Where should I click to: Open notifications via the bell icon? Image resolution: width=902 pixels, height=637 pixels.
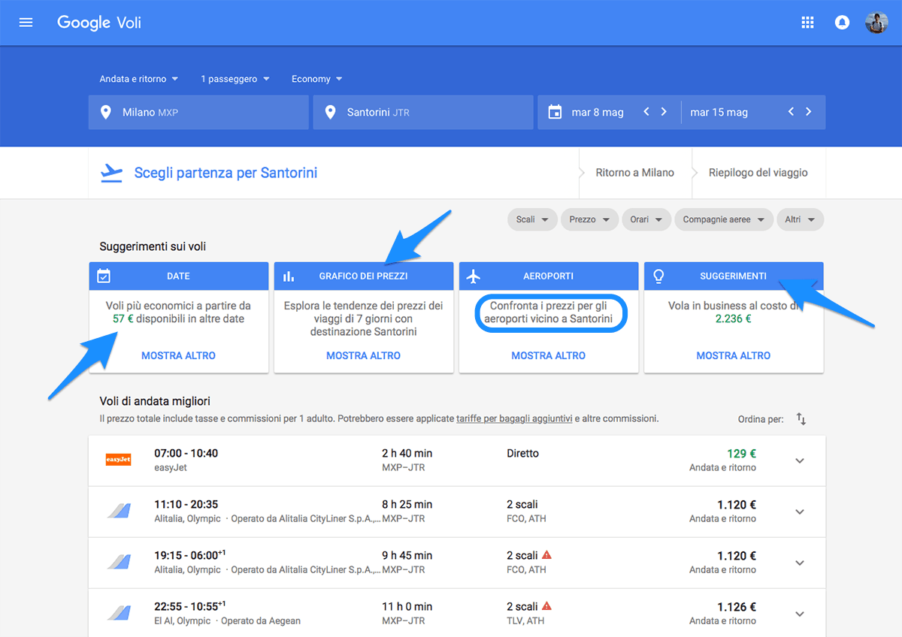click(x=841, y=22)
